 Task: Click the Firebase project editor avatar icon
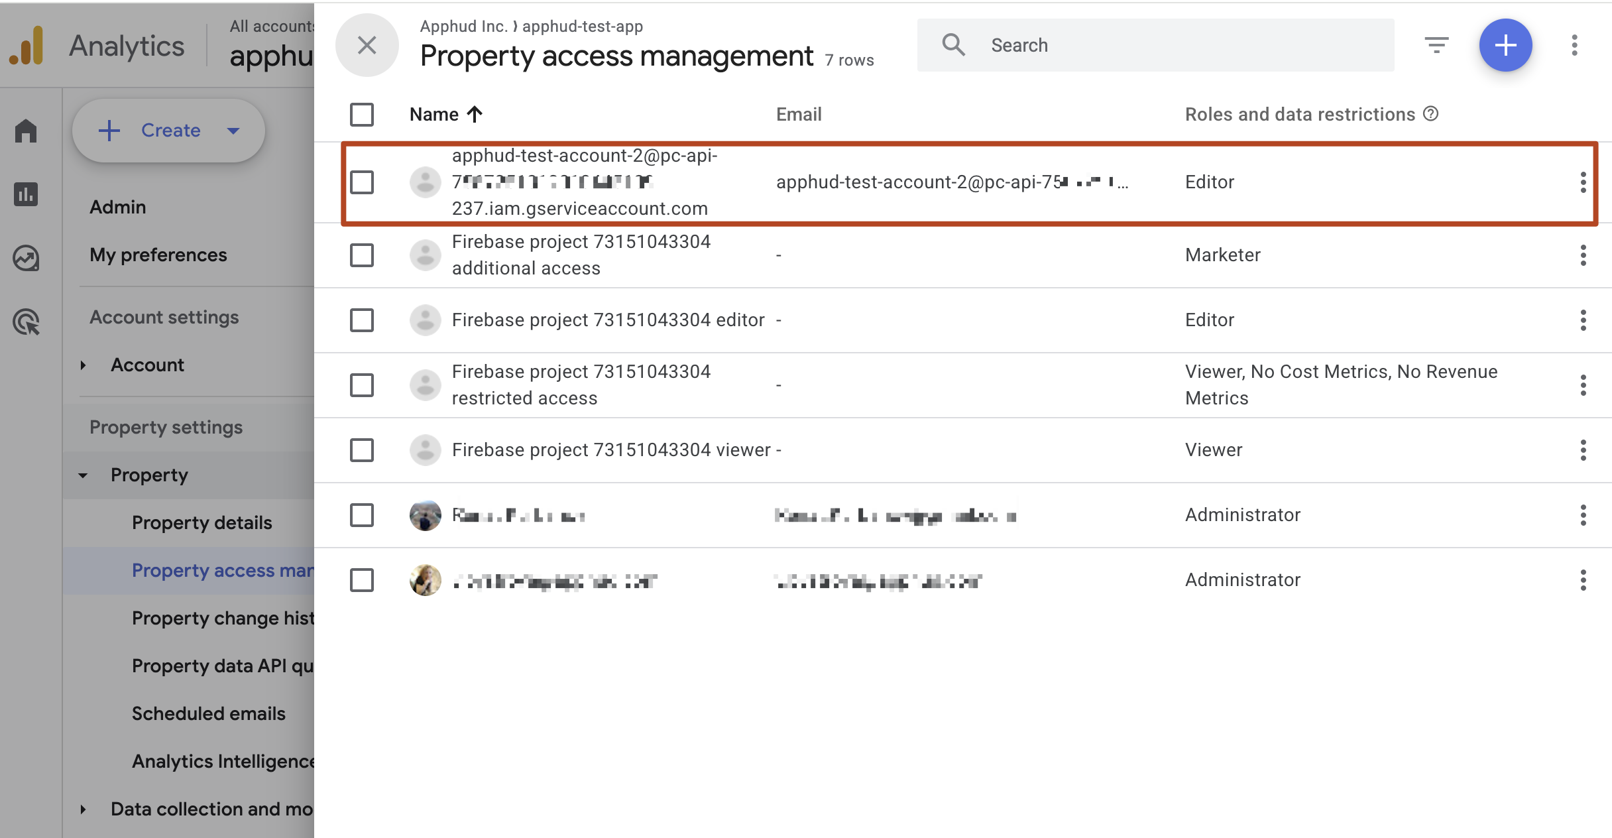click(x=426, y=320)
